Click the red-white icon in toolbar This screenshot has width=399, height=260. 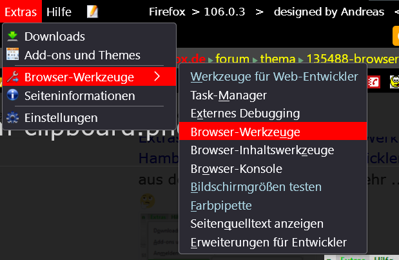pyautogui.click(x=374, y=82)
